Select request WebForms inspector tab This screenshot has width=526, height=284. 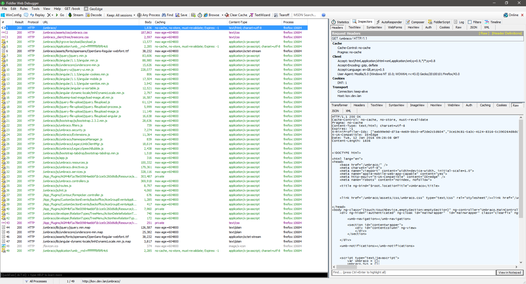395,27
